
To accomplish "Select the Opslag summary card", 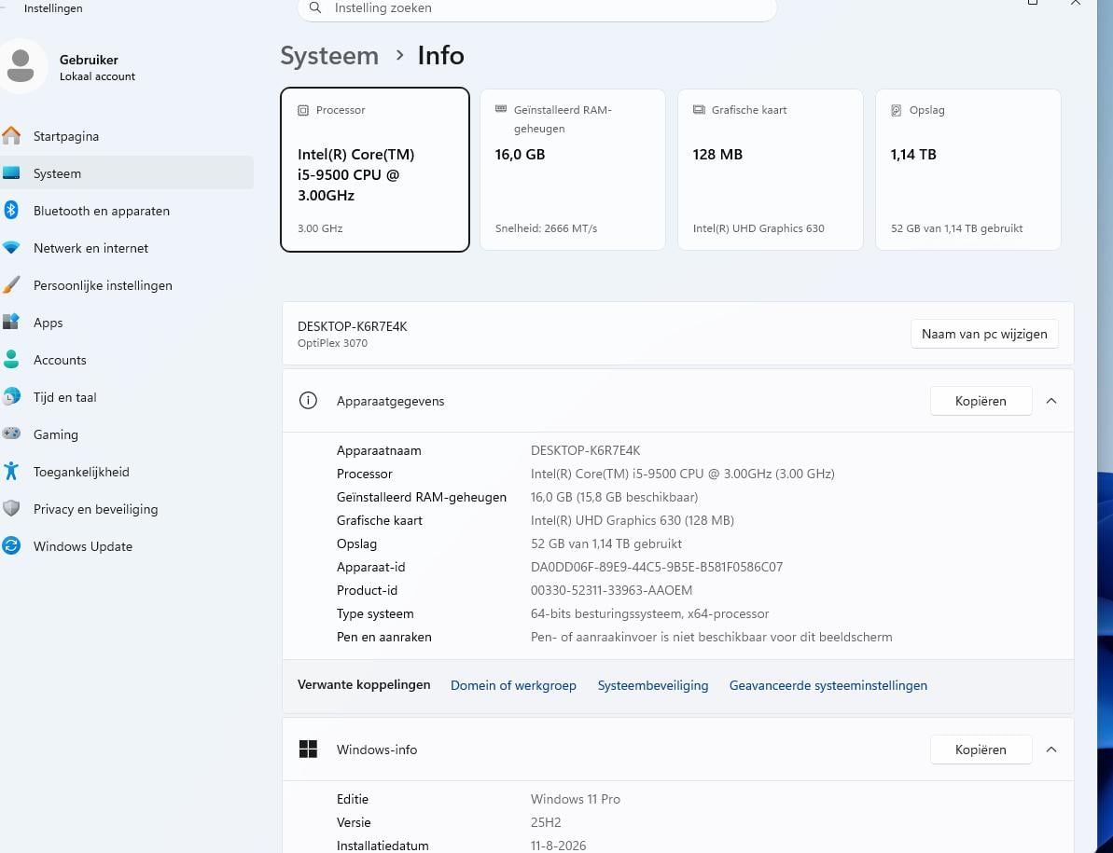I will [968, 170].
